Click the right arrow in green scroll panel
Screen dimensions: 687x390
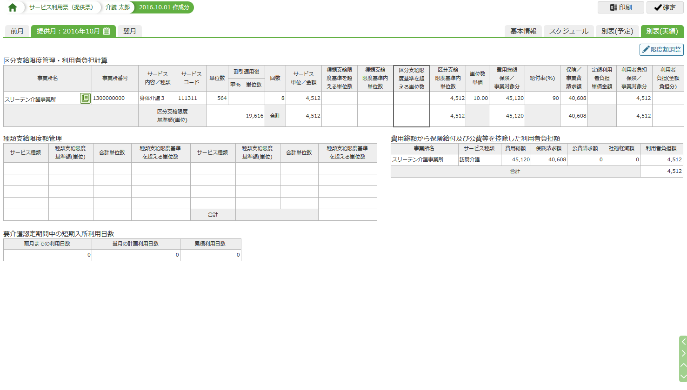click(x=683, y=353)
